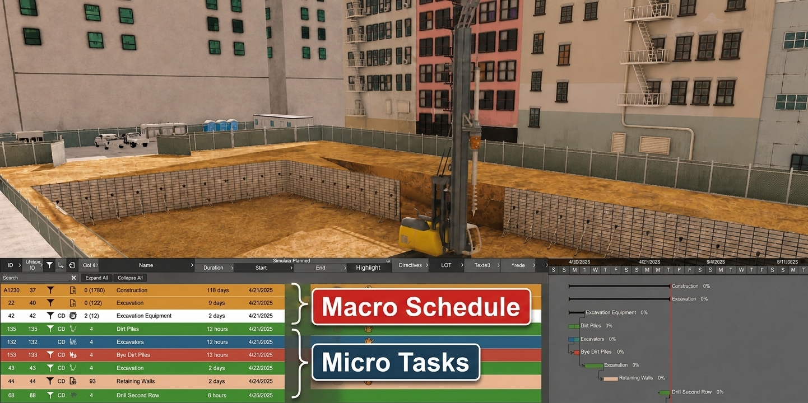Click the Expand All button
This screenshot has width=808, height=403.
pos(97,278)
